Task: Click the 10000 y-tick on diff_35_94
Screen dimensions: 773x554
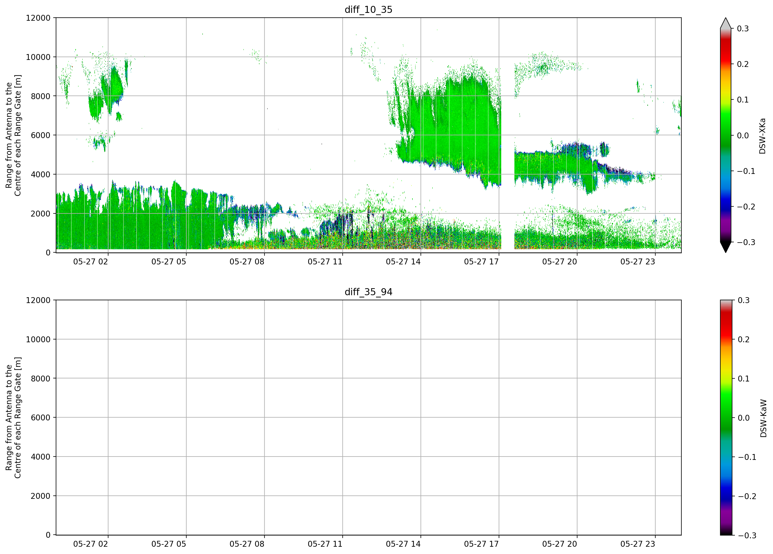Action: [x=38, y=340]
